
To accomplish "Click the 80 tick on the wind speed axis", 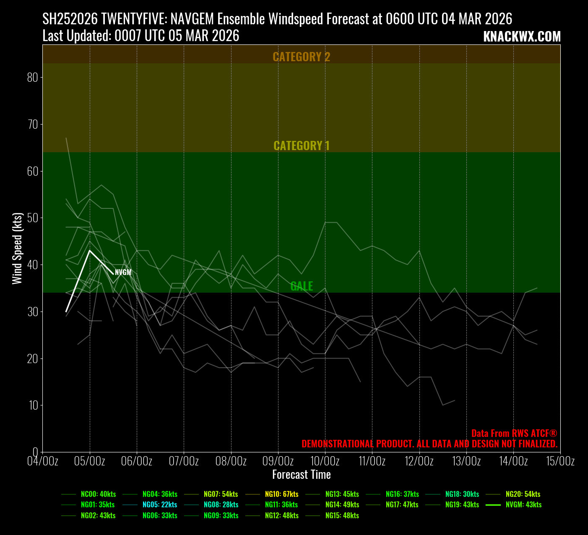I will (x=33, y=78).
